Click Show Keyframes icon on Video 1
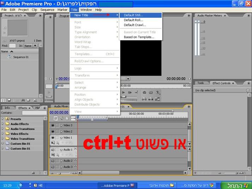 [58, 143]
